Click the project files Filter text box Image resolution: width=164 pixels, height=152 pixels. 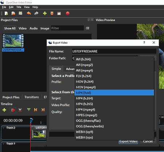[x=67, y=28]
